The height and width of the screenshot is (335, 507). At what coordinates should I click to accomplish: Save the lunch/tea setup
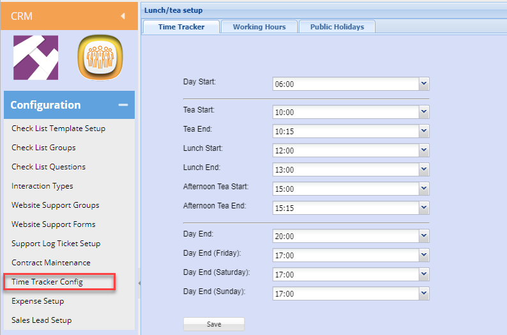click(x=214, y=324)
